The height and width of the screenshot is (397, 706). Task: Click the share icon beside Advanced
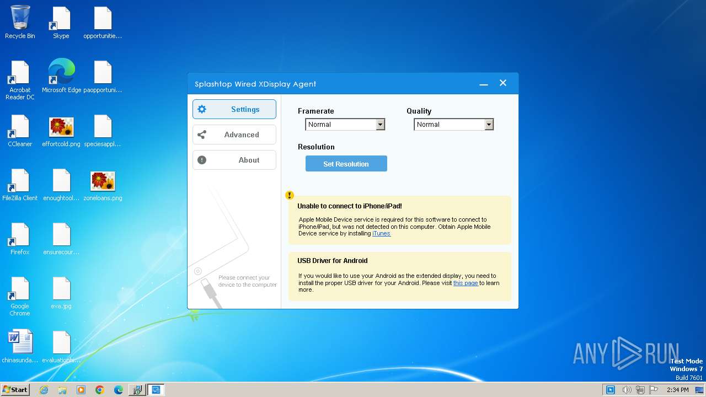tap(202, 135)
